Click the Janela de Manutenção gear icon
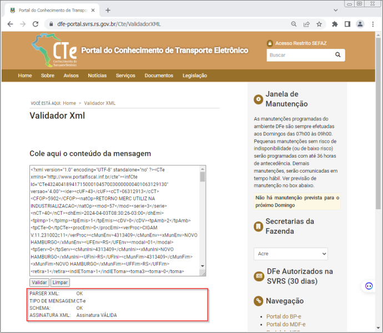The image size is (383, 333). 258,99
